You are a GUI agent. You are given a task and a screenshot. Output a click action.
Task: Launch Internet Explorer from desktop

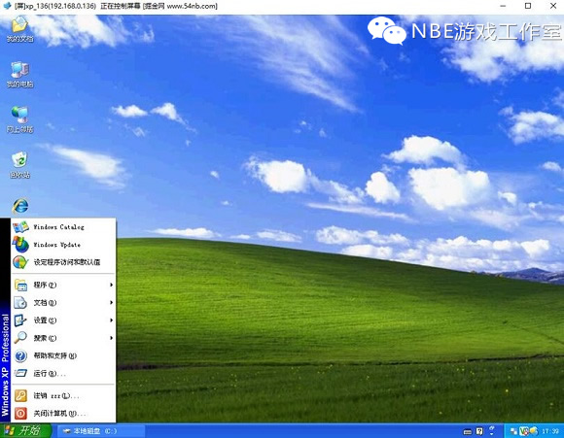point(20,206)
